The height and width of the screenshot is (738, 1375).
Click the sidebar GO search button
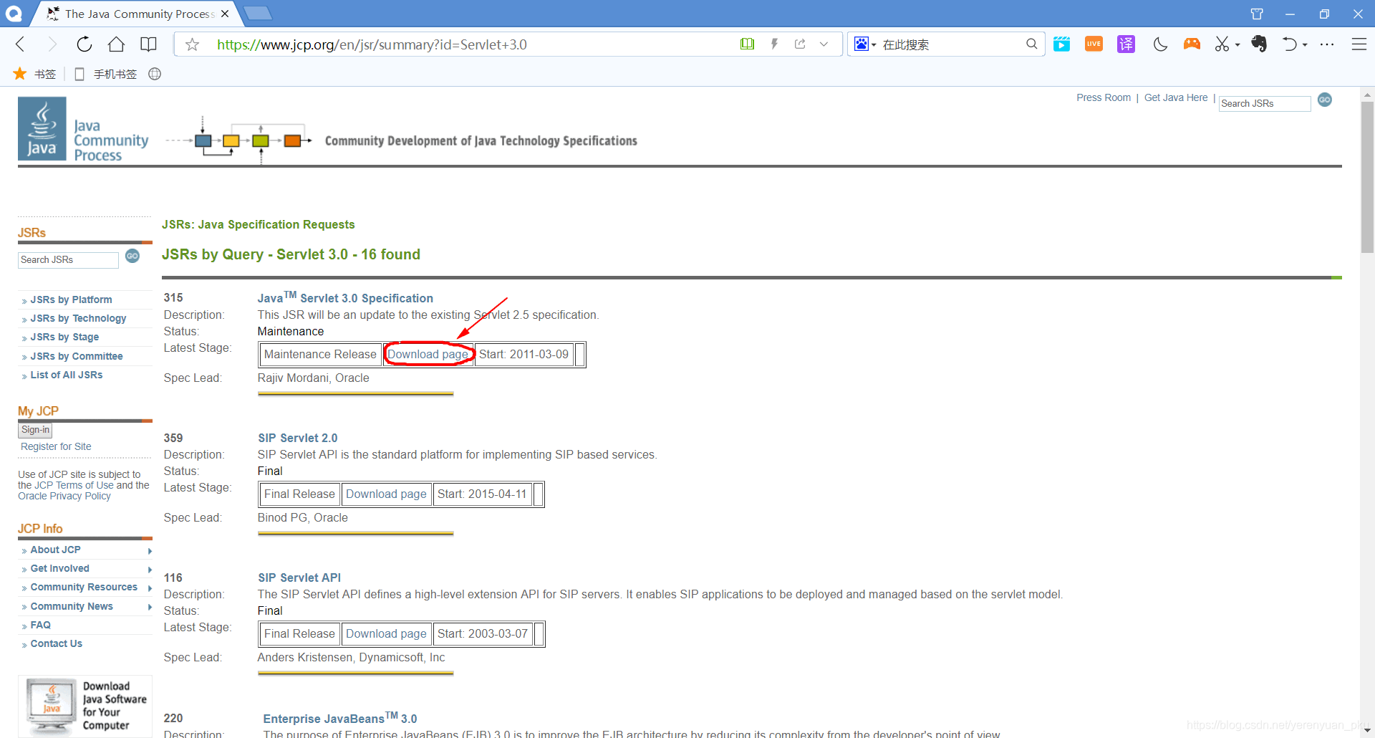pos(132,256)
